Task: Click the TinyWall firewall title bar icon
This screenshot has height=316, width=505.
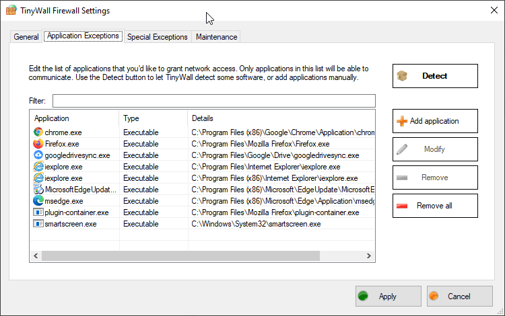Action: pyautogui.click(x=11, y=11)
